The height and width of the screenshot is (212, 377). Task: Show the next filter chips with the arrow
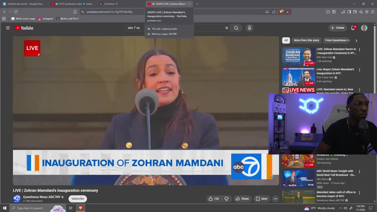click(x=356, y=41)
